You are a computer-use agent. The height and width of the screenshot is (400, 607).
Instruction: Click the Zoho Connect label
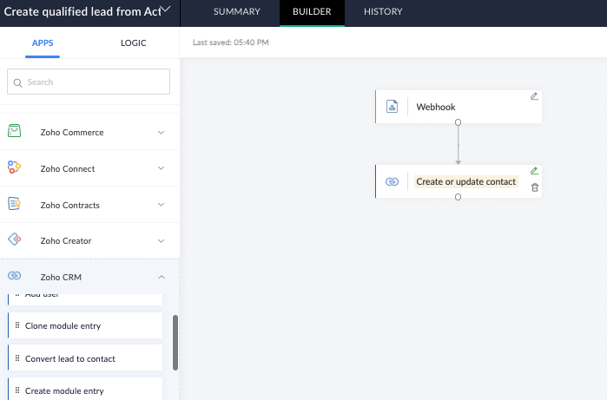coord(68,168)
